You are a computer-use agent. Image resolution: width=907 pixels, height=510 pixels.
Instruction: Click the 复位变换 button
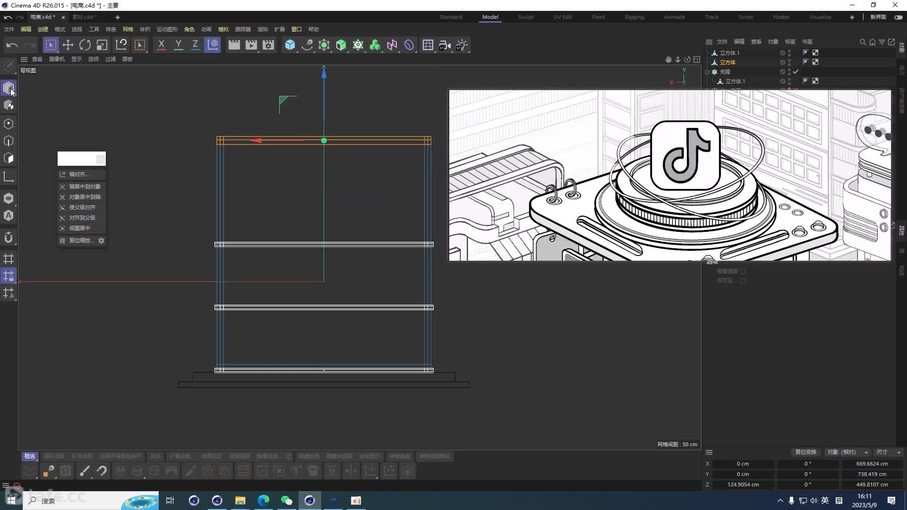pos(805,452)
